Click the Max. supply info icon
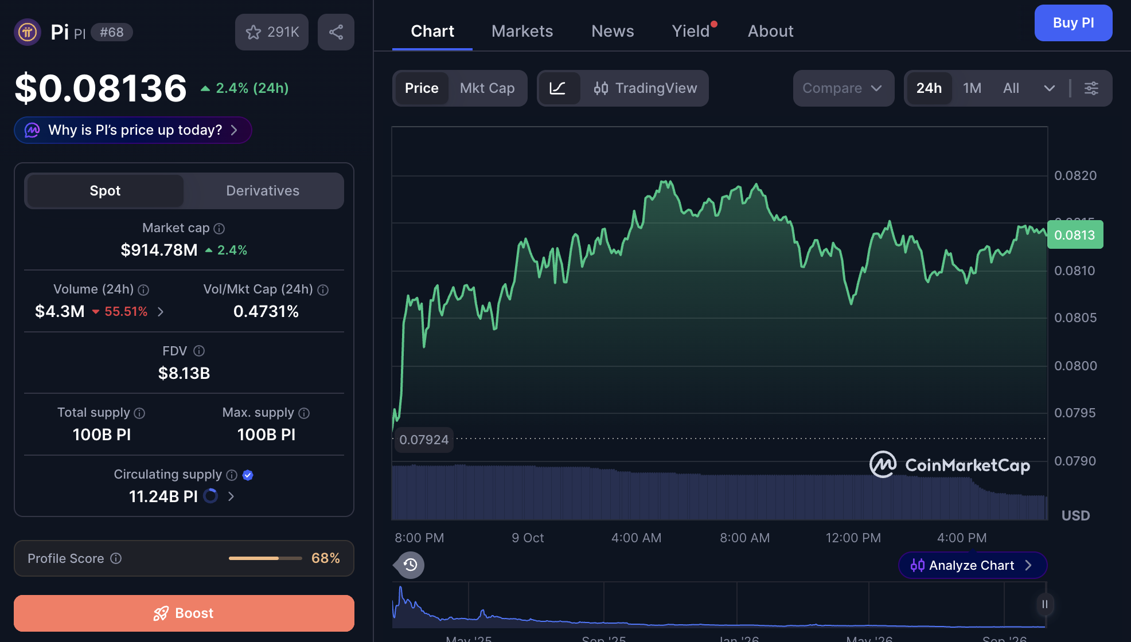1131x642 pixels. [x=304, y=413]
